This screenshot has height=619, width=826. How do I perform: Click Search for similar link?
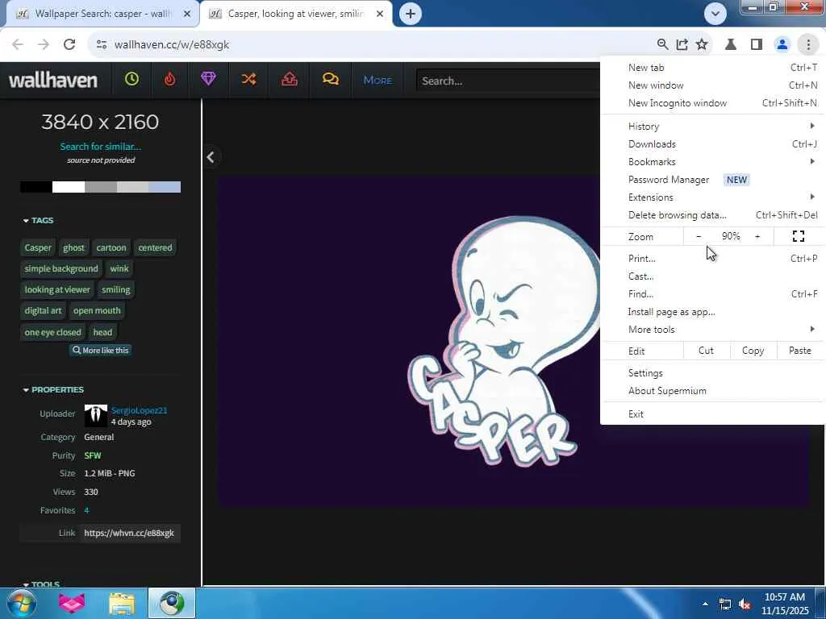tap(101, 147)
